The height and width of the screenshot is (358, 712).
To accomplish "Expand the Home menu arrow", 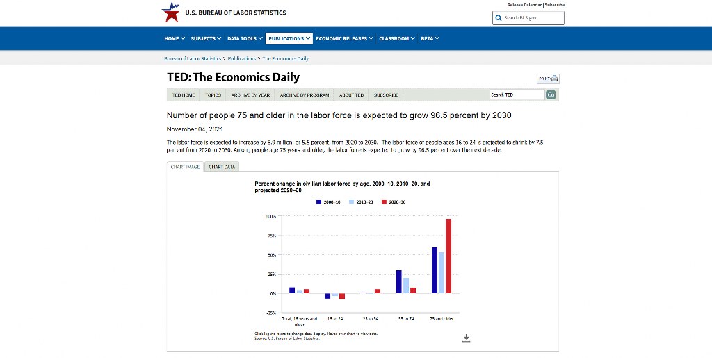I will tap(183, 38).
